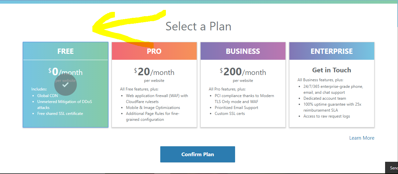Viewport: 398px width, 174px height.
Task: Click Access to raw request logs
Action: (326, 116)
